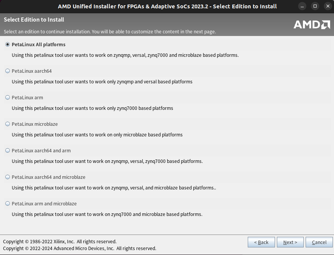Click description 'zynqmp, versal, and microblaze based platforms..'

pos(163,188)
